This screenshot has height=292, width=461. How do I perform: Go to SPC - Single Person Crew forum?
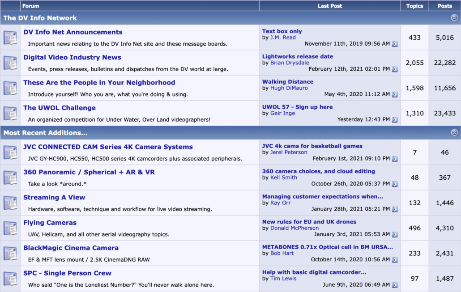pos(67,273)
